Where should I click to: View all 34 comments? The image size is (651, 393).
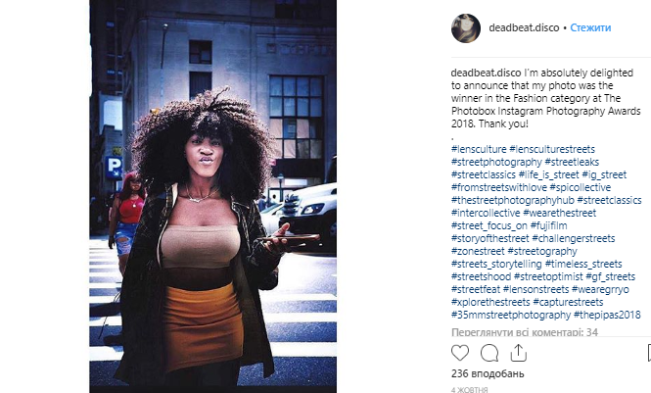point(525,332)
